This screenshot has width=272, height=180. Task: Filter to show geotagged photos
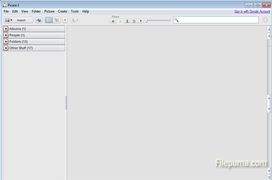(141, 21)
